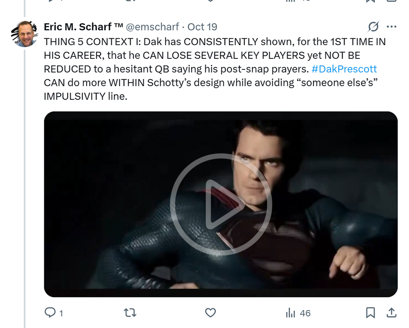Screen dimensions: 409x328
Task: Open the three-dot More options menu
Action: click(391, 27)
